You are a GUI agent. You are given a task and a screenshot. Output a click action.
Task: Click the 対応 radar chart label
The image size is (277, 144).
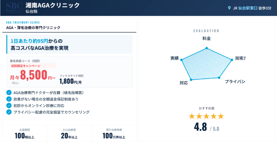pos(184,83)
